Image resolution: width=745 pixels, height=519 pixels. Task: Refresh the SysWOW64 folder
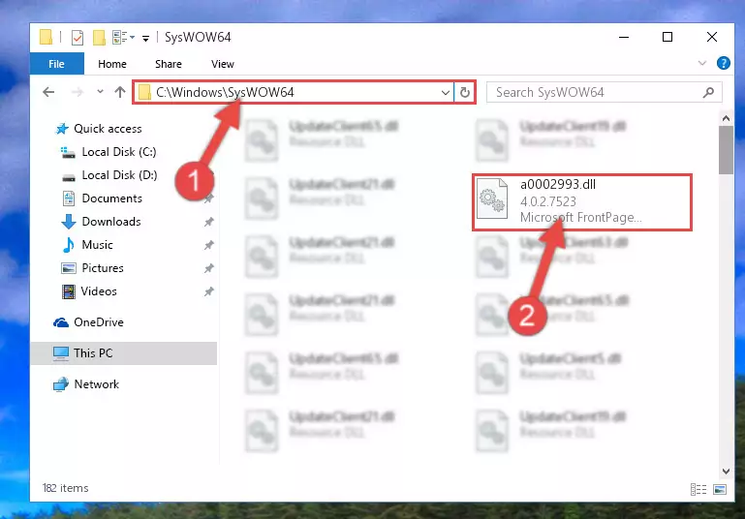(x=465, y=93)
